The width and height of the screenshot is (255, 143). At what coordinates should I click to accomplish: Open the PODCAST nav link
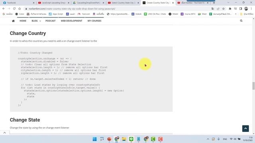pos(51,21)
